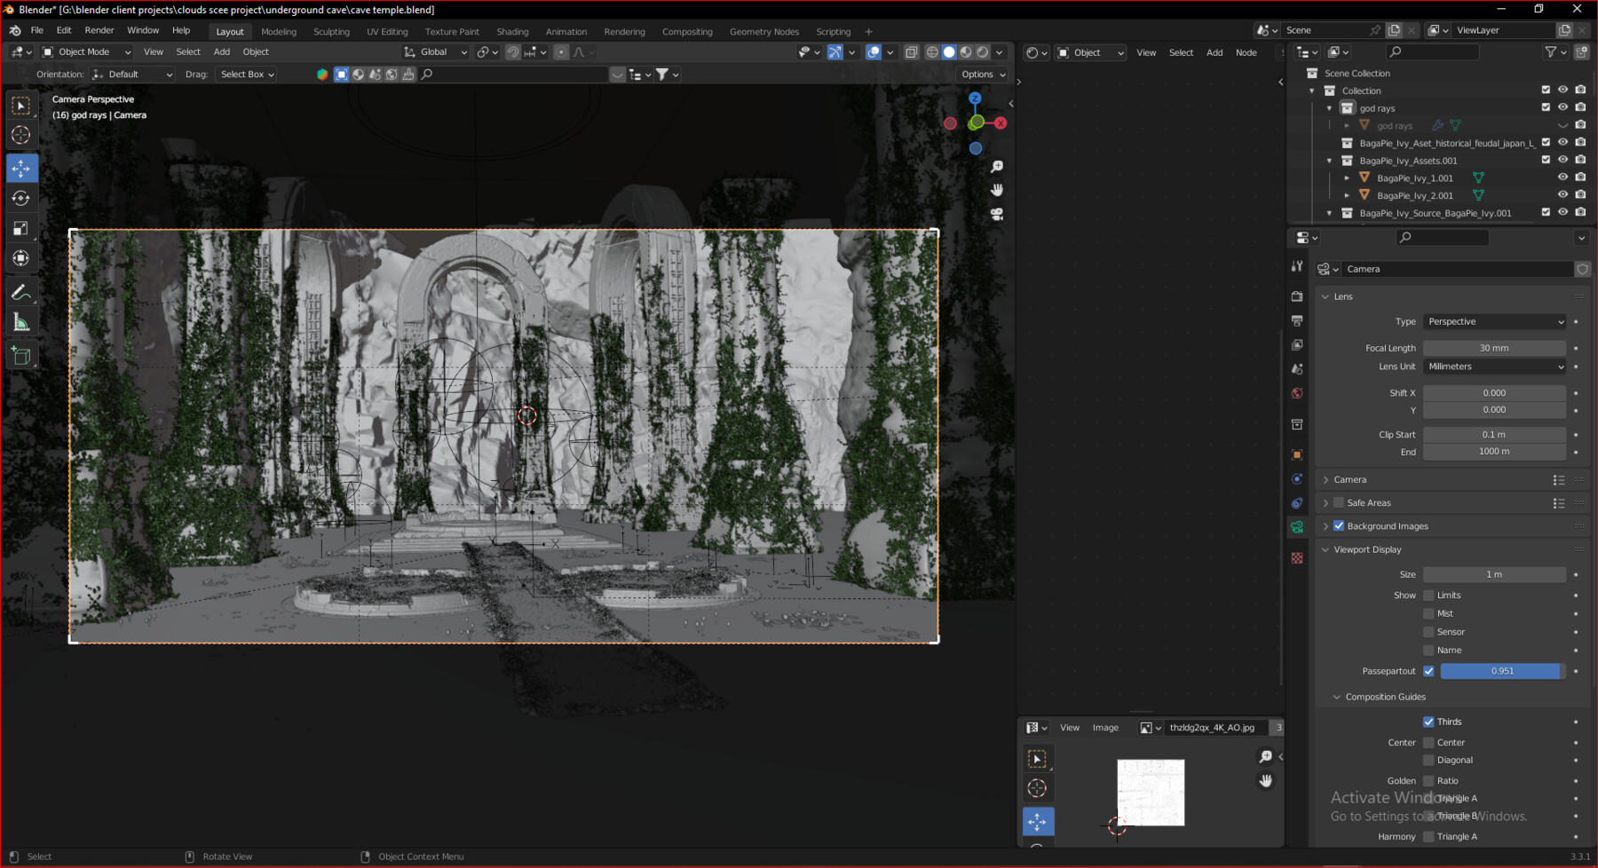This screenshot has width=1598, height=868.
Task: Open the Add Cube tool
Action: 21,354
